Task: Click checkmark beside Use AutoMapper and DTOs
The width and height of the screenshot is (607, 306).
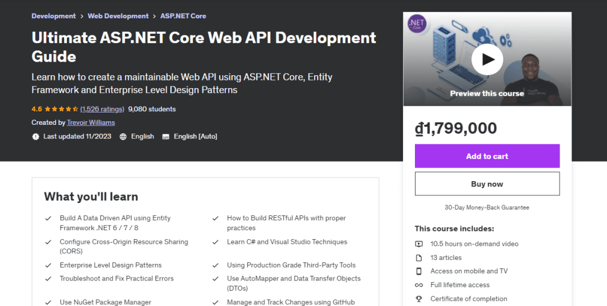Action: pyautogui.click(x=216, y=279)
